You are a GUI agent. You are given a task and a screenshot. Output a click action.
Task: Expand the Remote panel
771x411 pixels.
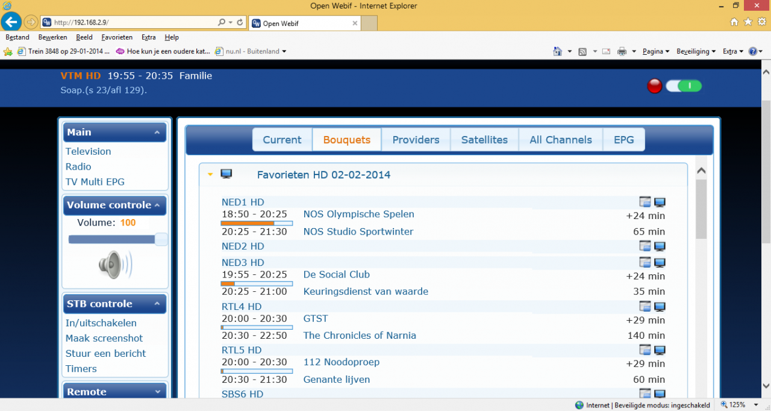click(157, 392)
